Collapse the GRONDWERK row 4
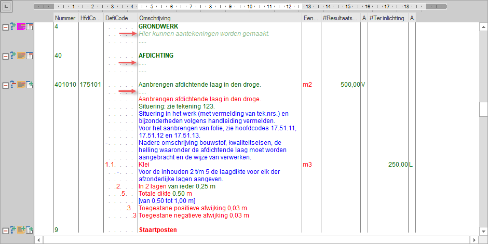The height and width of the screenshot is (244, 488). tap(5, 26)
